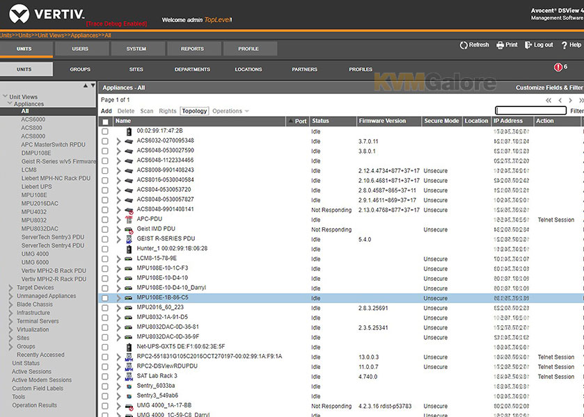Viewport: 584px width, 417px height.
Task: Click the SAT Lab Rack 3 icon
Action: click(x=129, y=377)
